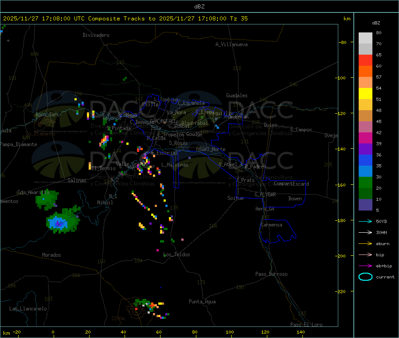Viewport: 399px width, 338px height.
Task: Pick the bright yellow swatch in the dBZ scale
Action: [x=365, y=94]
